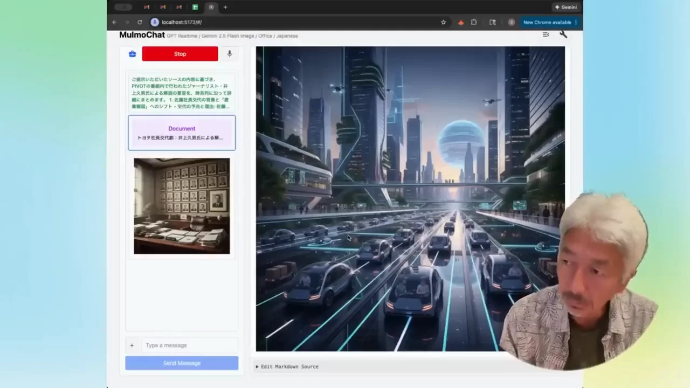Switch to the third Gmail tab

coord(179,7)
